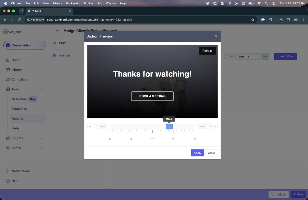Screen dimensions: 308x200
Task: Open Chrome three-dot menu
Action: [x=303, y=20]
